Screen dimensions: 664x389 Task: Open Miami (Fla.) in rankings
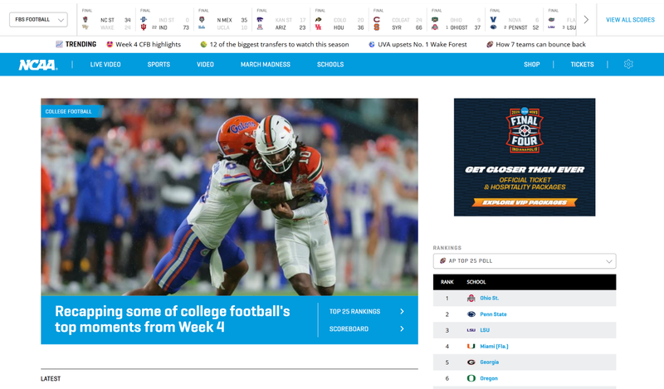click(x=494, y=346)
